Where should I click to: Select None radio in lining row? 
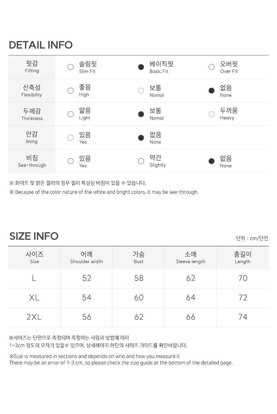(141, 138)
